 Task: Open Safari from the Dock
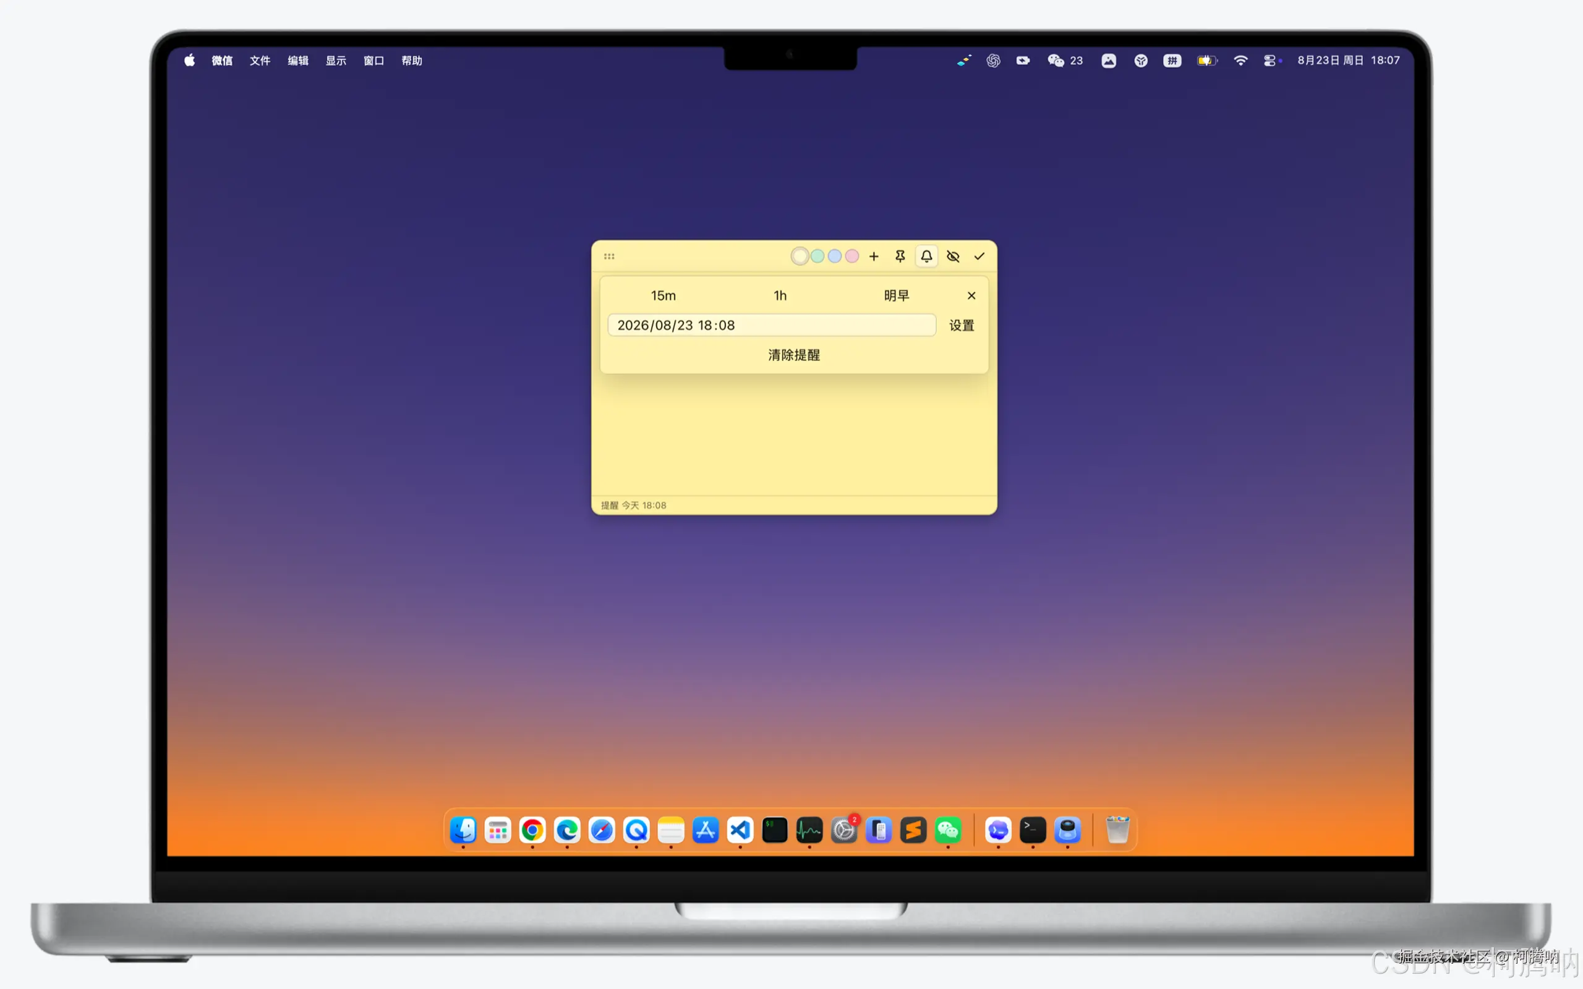point(602,830)
